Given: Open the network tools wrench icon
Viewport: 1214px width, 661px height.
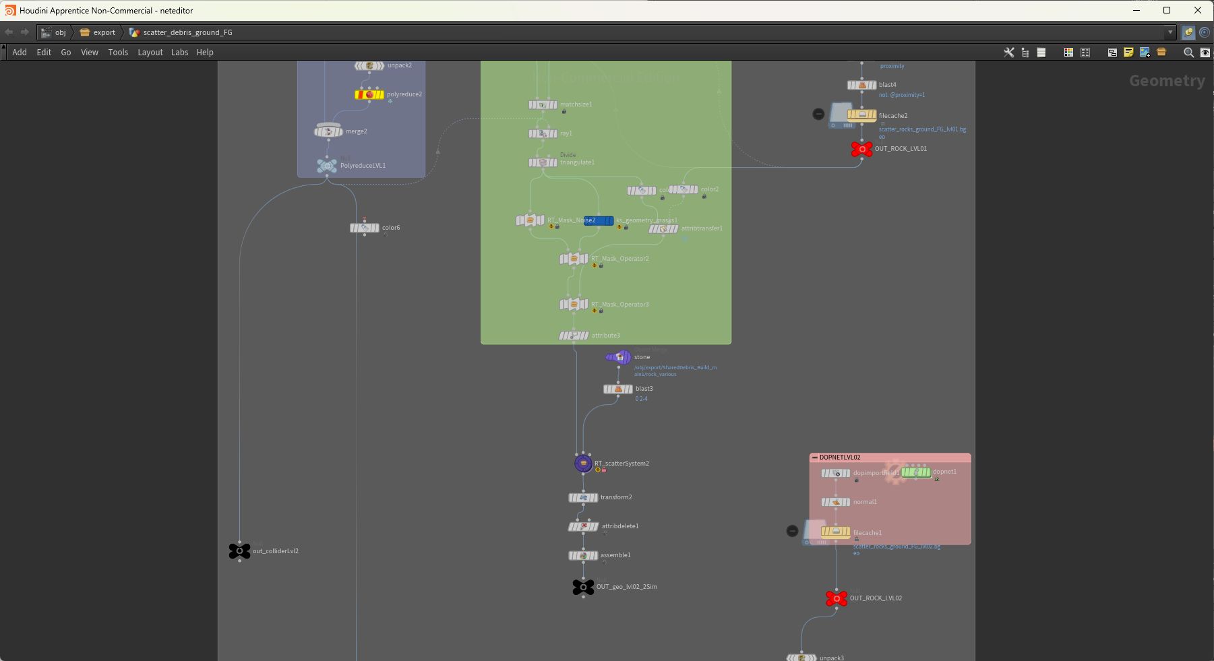Looking at the screenshot, I should 1008,53.
